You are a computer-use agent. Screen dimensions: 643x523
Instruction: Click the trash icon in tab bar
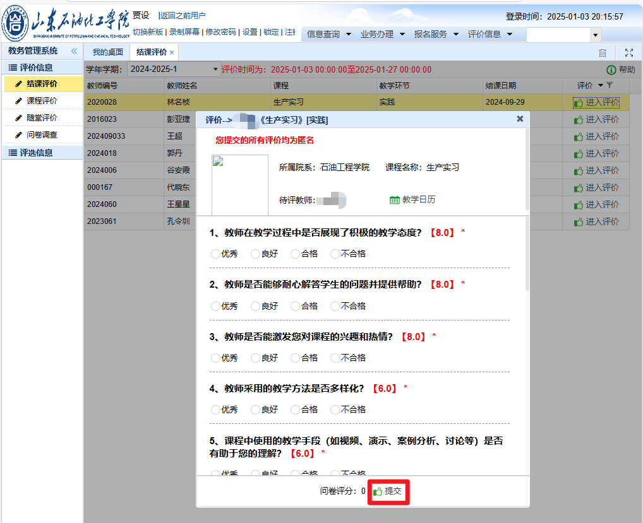(x=603, y=53)
